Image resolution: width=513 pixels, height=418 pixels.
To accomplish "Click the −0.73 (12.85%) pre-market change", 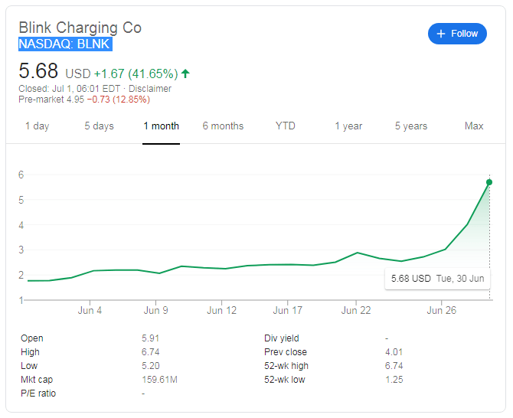I will [x=119, y=100].
